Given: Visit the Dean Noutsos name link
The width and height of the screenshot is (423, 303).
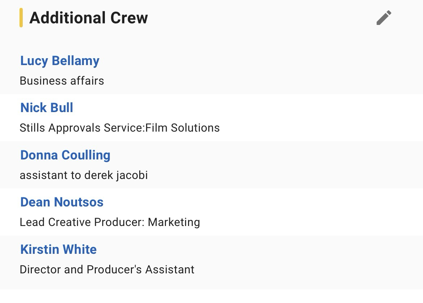Looking at the screenshot, I should point(62,202).
